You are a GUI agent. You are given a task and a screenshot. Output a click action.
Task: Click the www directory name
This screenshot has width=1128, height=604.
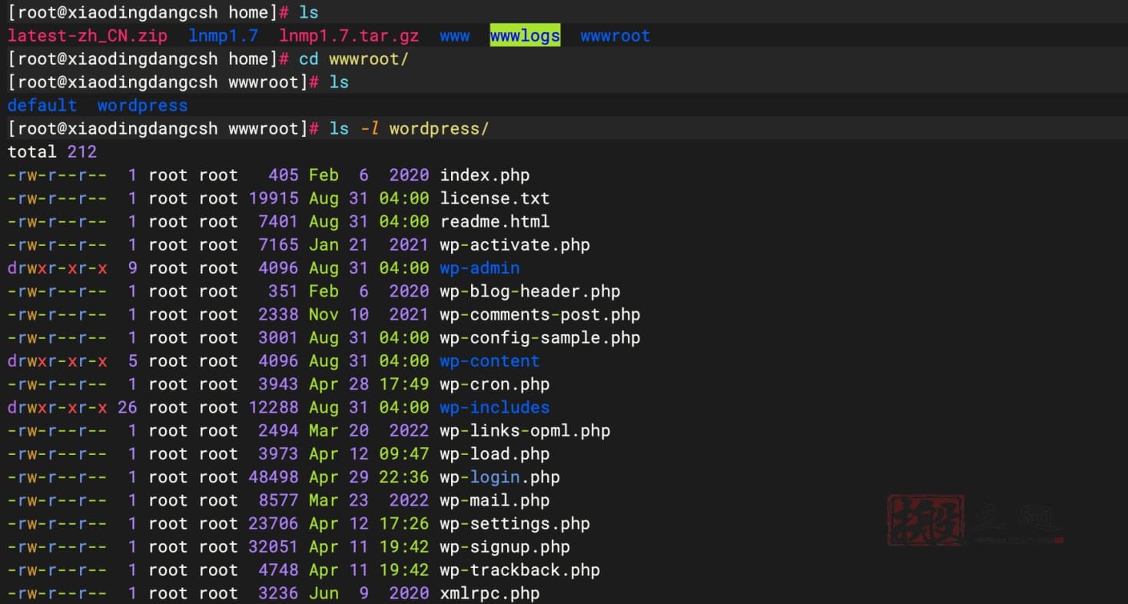pos(455,35)
